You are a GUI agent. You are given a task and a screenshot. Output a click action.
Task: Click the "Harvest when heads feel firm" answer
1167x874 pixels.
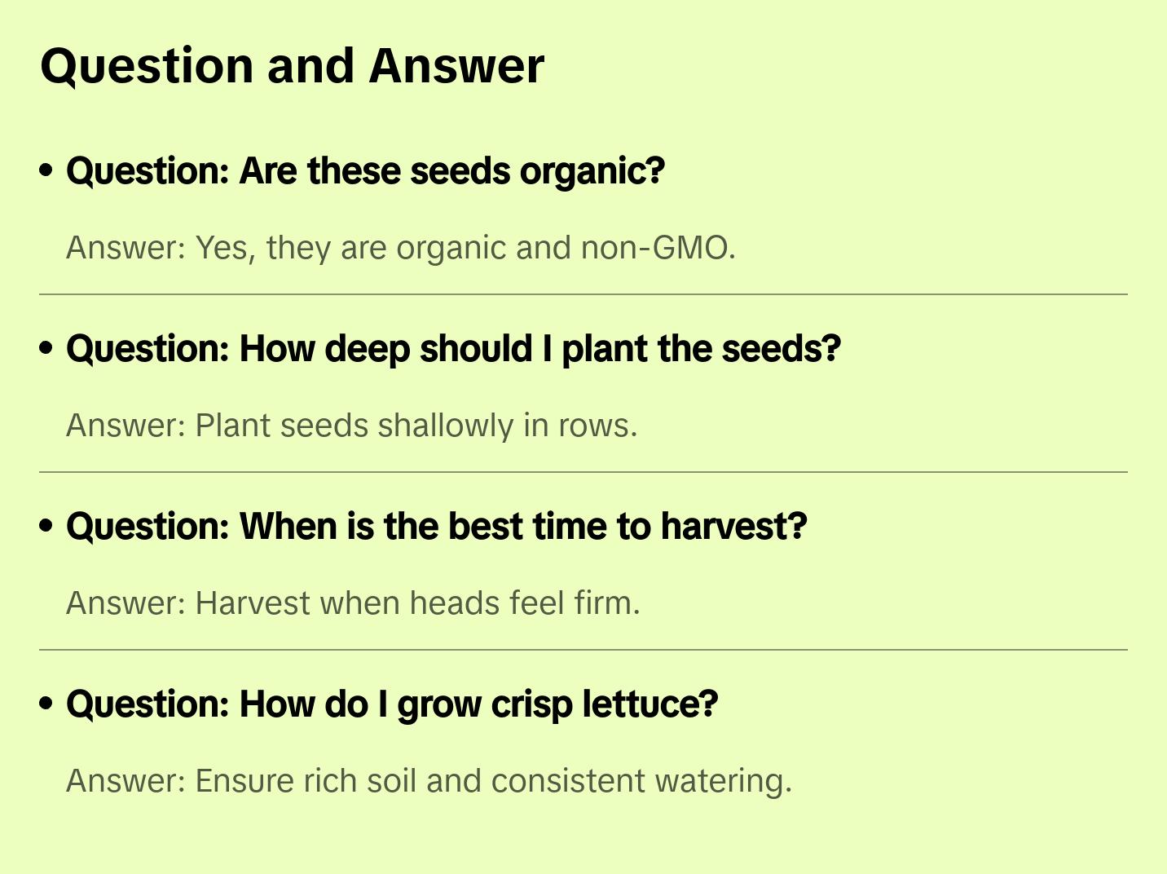pos(353,603)
